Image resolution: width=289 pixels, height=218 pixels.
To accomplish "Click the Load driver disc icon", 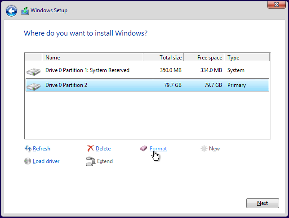I will click(28, 161).
